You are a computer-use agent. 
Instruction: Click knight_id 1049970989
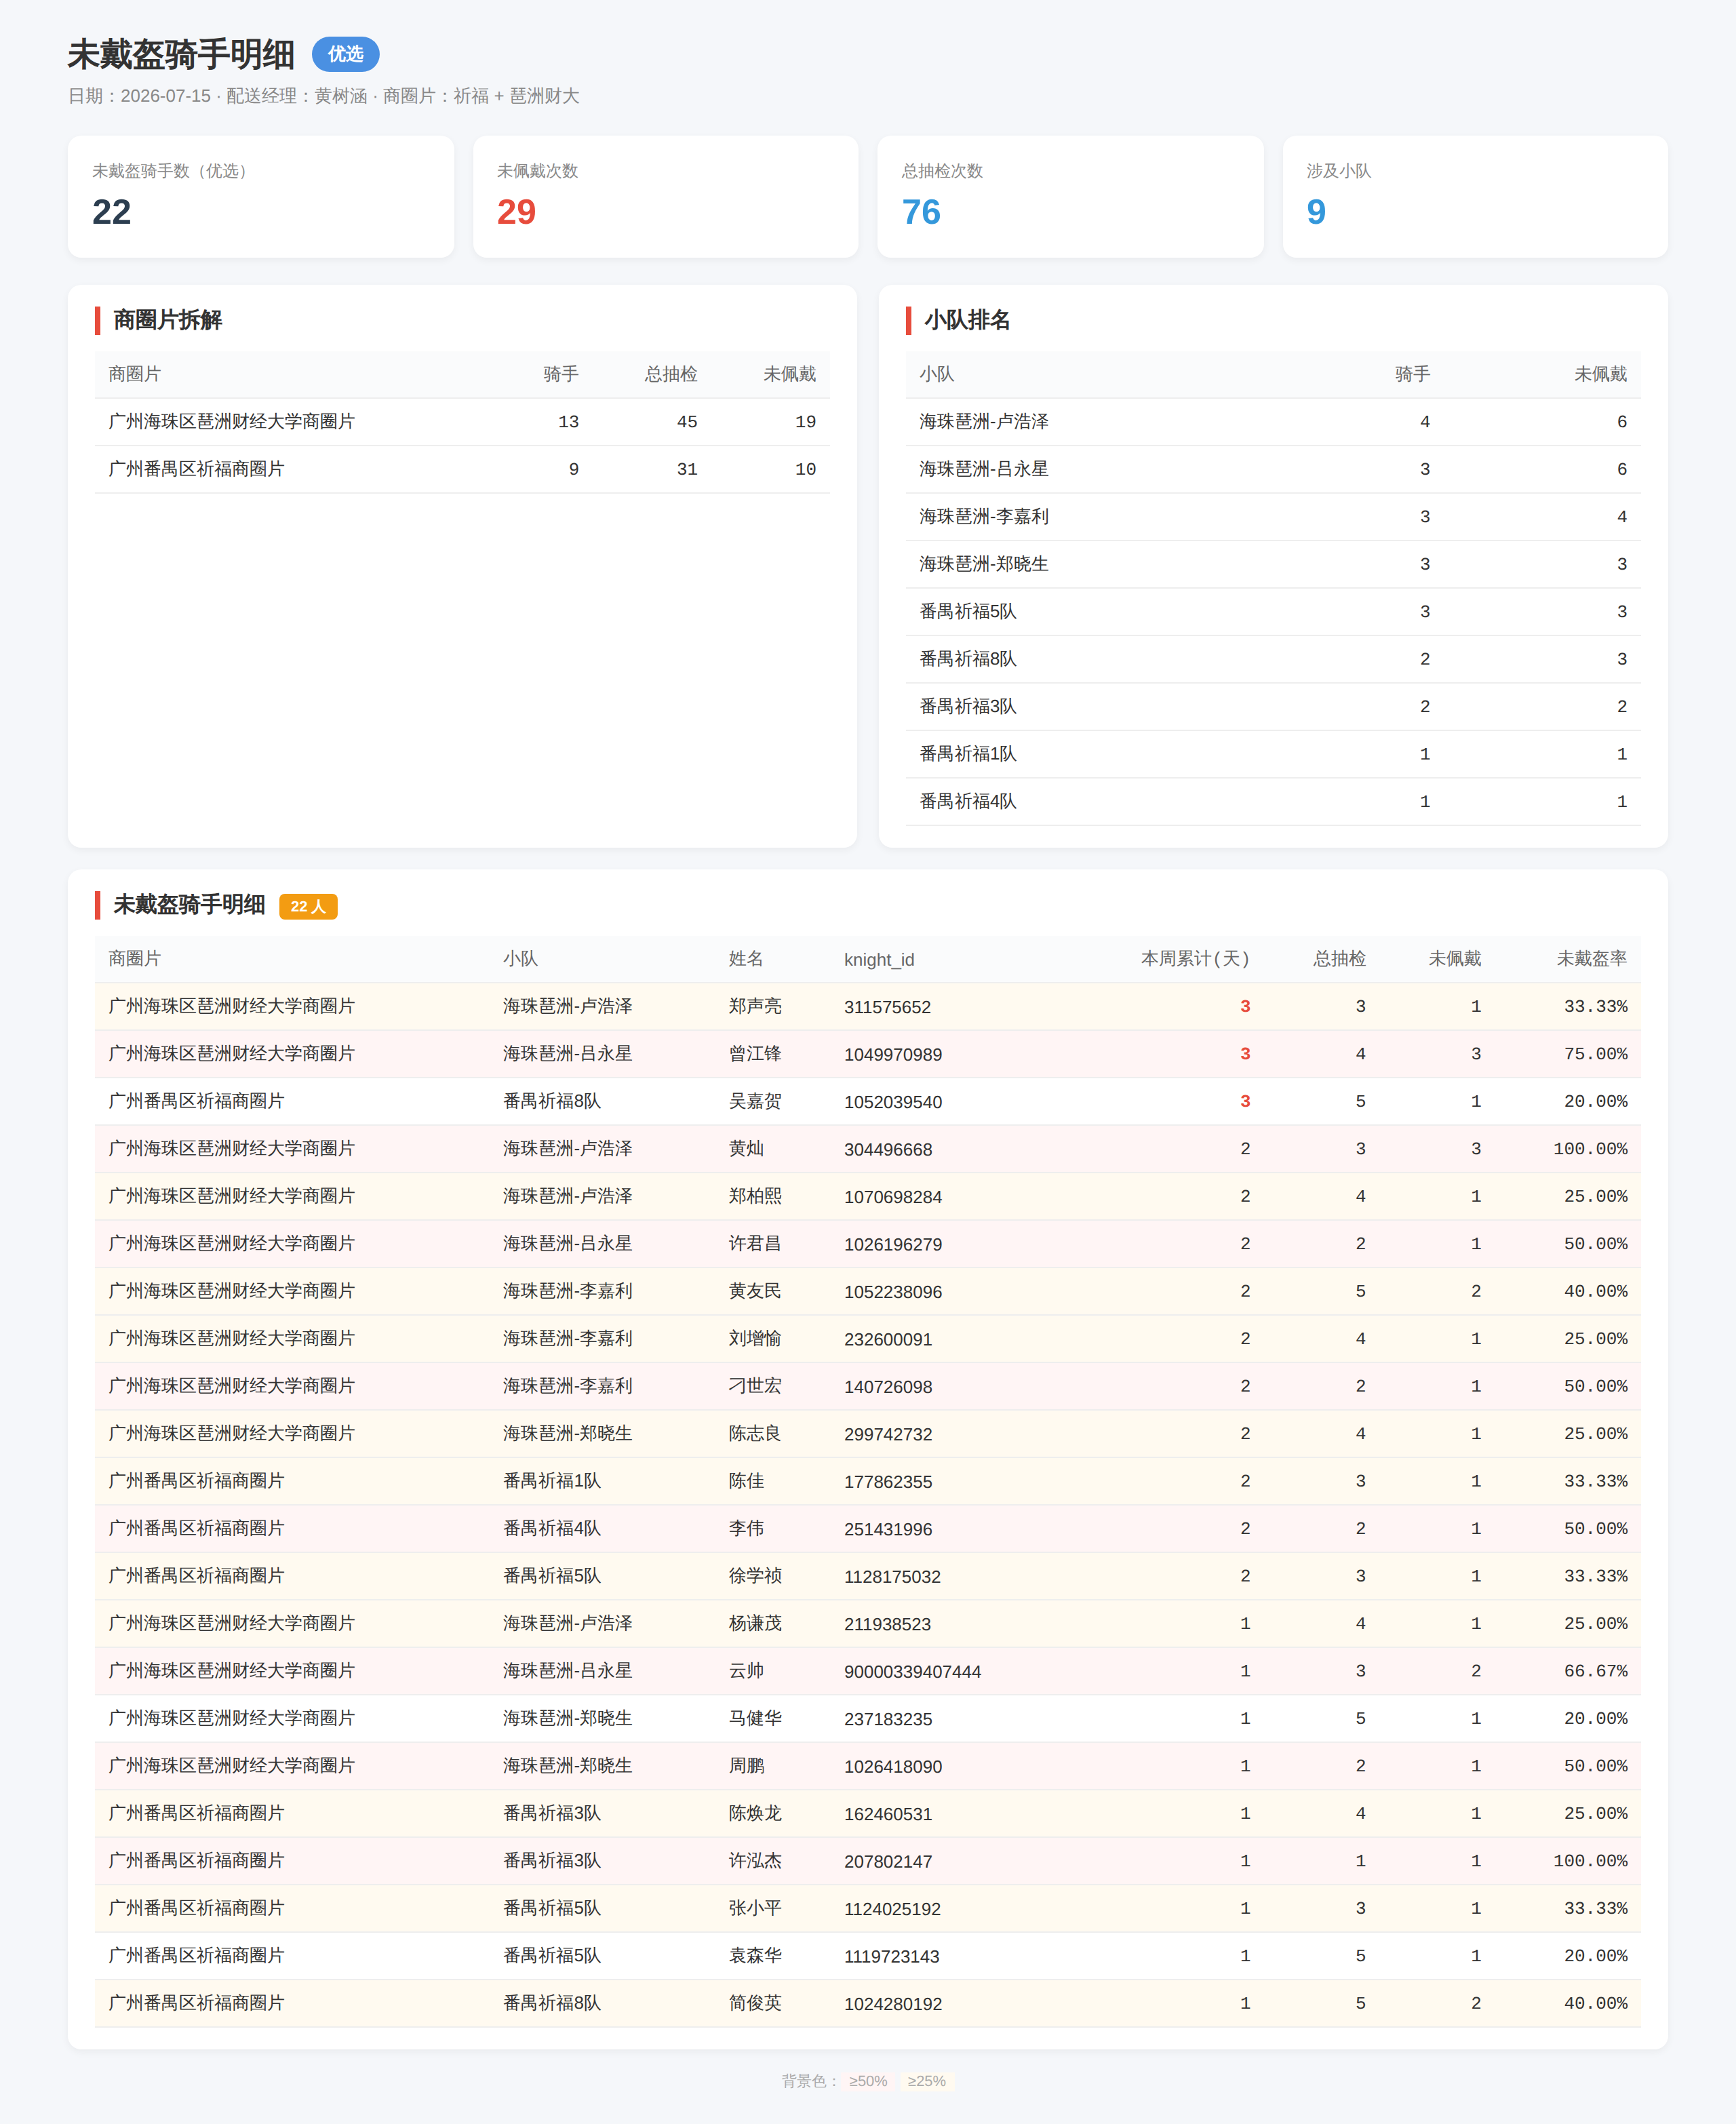coord(893,1055)
